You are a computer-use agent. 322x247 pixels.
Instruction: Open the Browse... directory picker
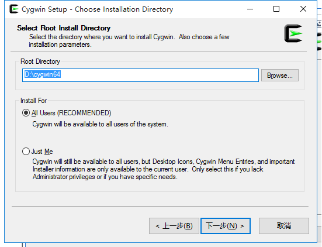click(x=280, y=76)
